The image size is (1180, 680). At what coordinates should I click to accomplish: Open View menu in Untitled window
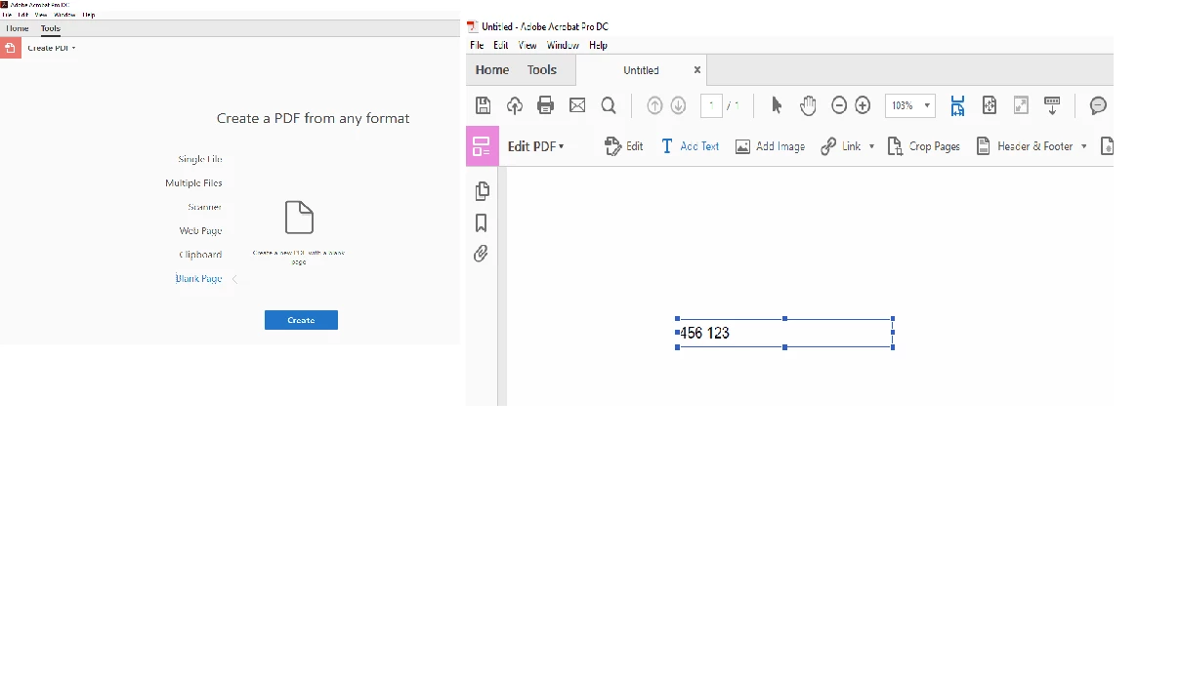pyautogui.click(x=527, y=45)
